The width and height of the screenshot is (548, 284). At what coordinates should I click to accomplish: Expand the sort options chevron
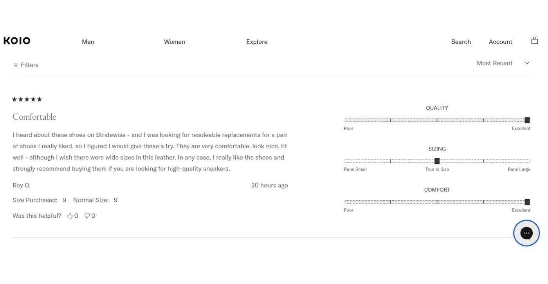click(x=527, y=63)
